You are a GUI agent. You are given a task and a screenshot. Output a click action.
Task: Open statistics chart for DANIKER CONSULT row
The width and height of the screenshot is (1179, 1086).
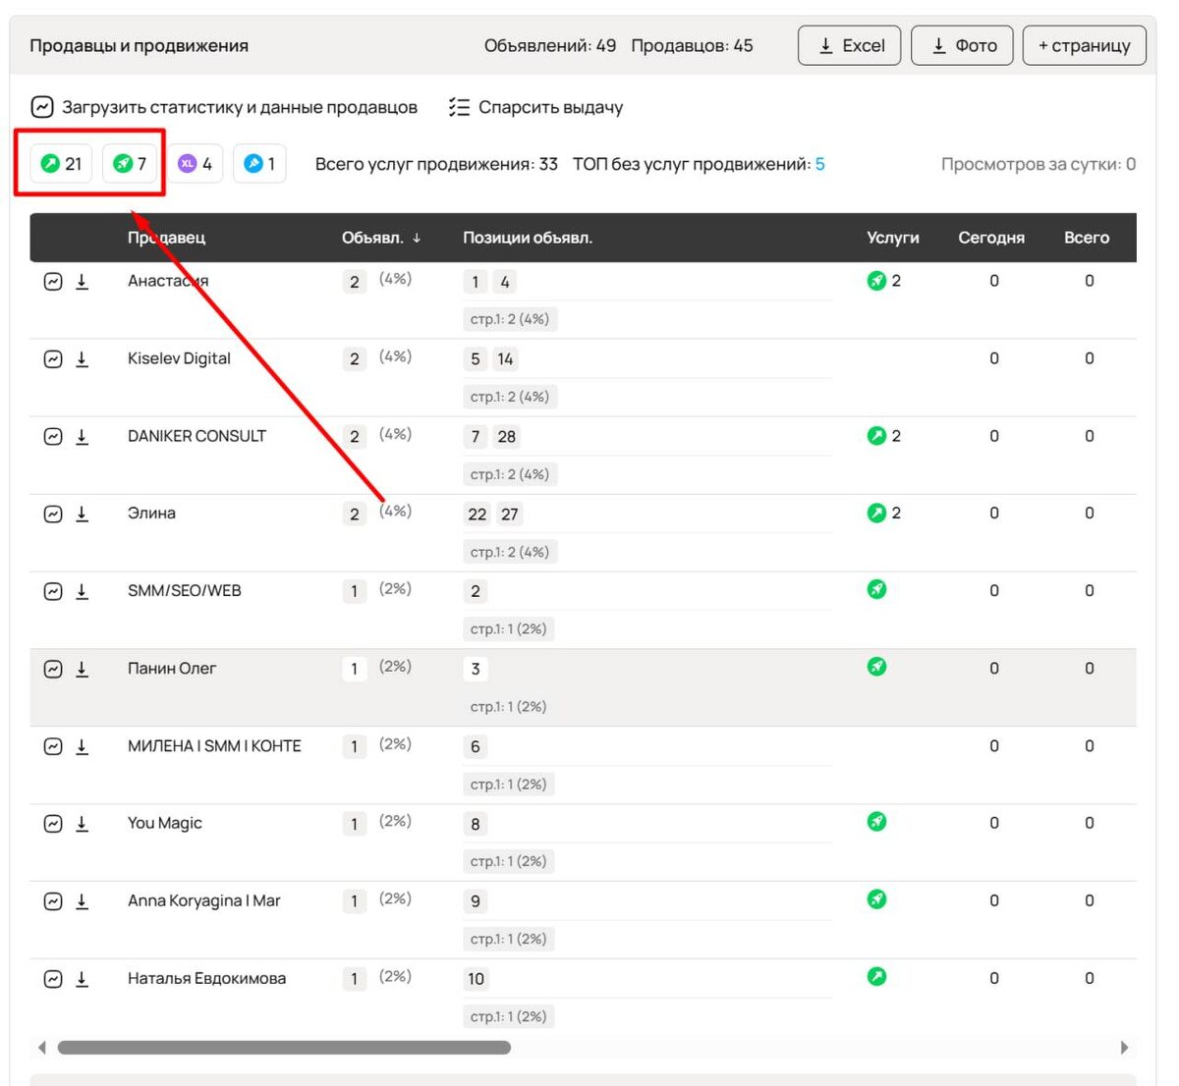[x=53, y=437]
